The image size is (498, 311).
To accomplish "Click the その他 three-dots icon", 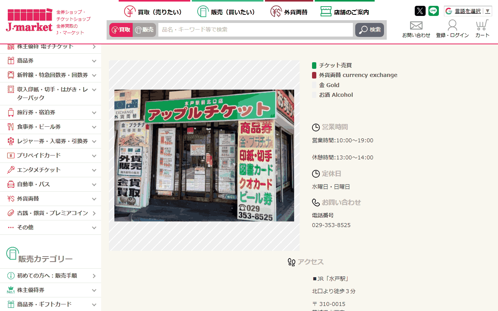I will (11, 227).
